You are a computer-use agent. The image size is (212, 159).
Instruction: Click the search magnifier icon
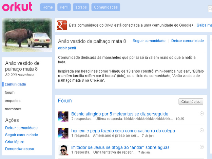[210, 9]
